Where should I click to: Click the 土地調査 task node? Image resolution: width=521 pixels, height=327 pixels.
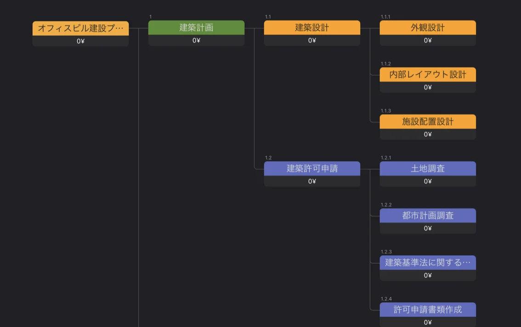(428, 169)
